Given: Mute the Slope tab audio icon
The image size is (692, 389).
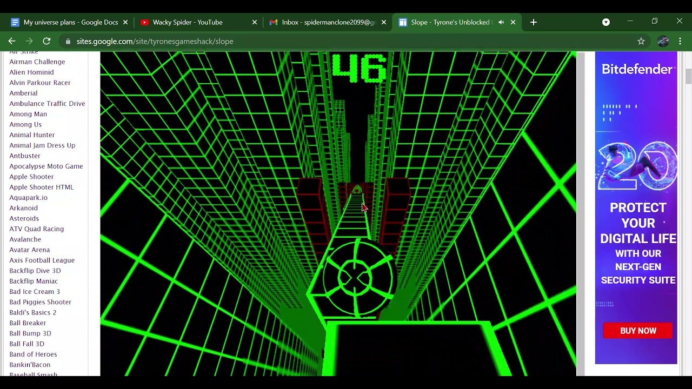Looking at the screenshot, I should (x=501, y=22).
